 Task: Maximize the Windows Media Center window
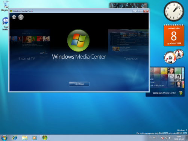click(140, 11)
